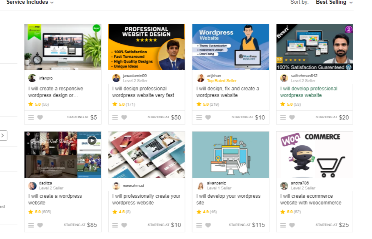Expand left sidebar with arrow chevron

pyautogui.click(x=3, y=135)
